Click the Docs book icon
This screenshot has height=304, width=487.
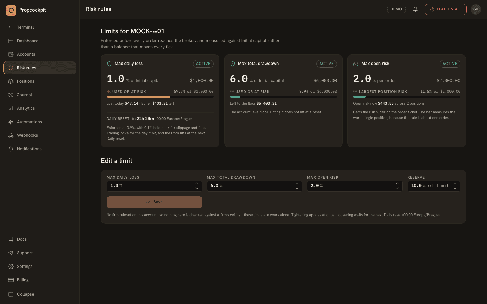[11, 239]
